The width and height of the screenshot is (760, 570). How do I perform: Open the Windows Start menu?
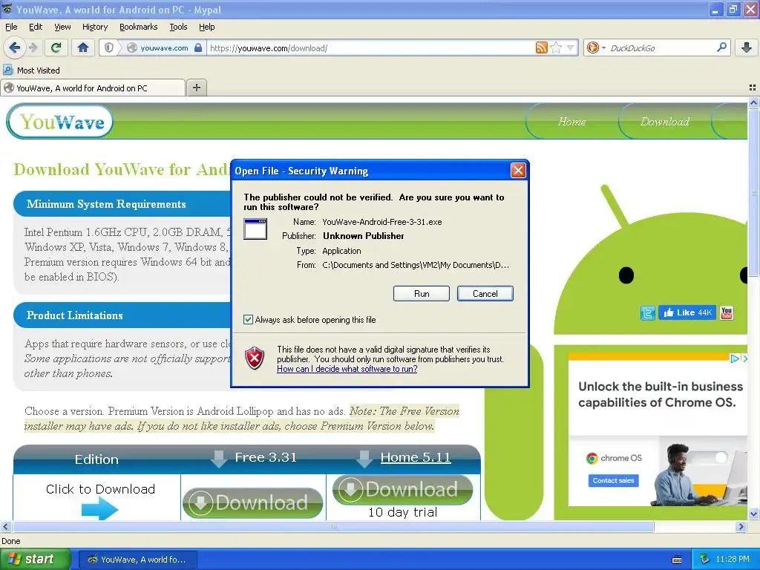[x=34, y=560]
